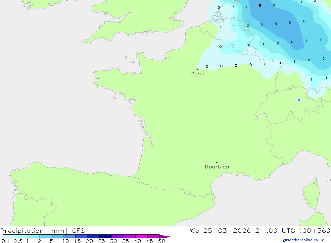
Task: Select the 25–30 mm legend swatch
Action: (105, 236)
